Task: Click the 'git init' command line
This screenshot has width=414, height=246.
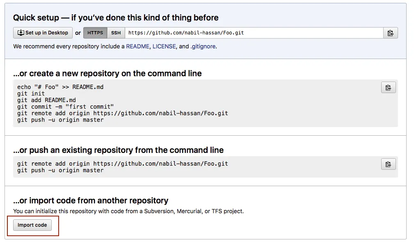Action: pos(31,93)
